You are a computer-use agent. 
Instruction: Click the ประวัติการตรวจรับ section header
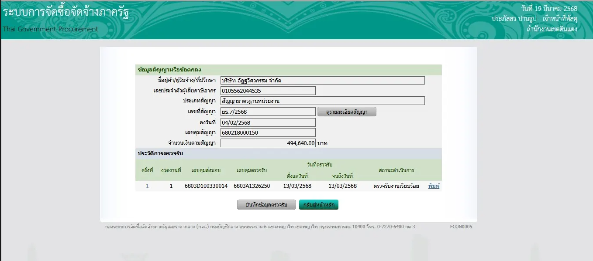pos(289,154)
